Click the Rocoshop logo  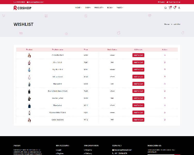click(x=22, y=8)
